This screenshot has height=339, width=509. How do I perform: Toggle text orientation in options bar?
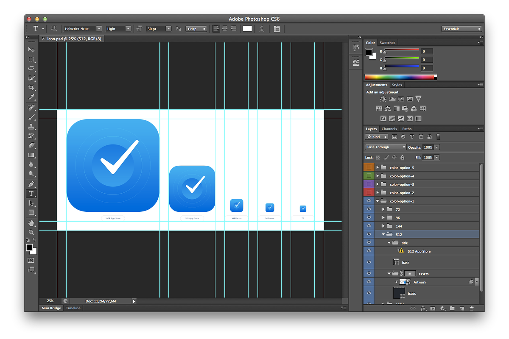[x=54, y=29]
